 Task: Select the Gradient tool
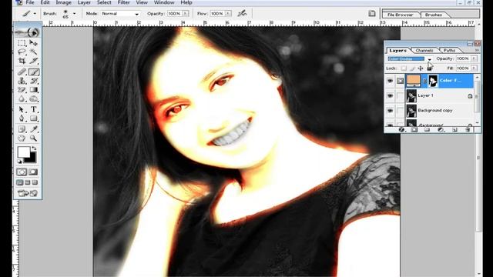click(x=33, y=90)
